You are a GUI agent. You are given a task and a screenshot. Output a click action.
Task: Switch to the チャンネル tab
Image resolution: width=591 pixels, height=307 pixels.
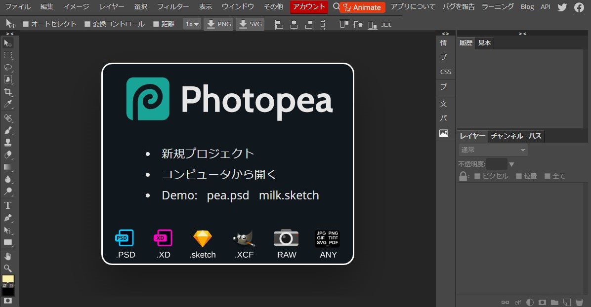[x=507, y=136]
